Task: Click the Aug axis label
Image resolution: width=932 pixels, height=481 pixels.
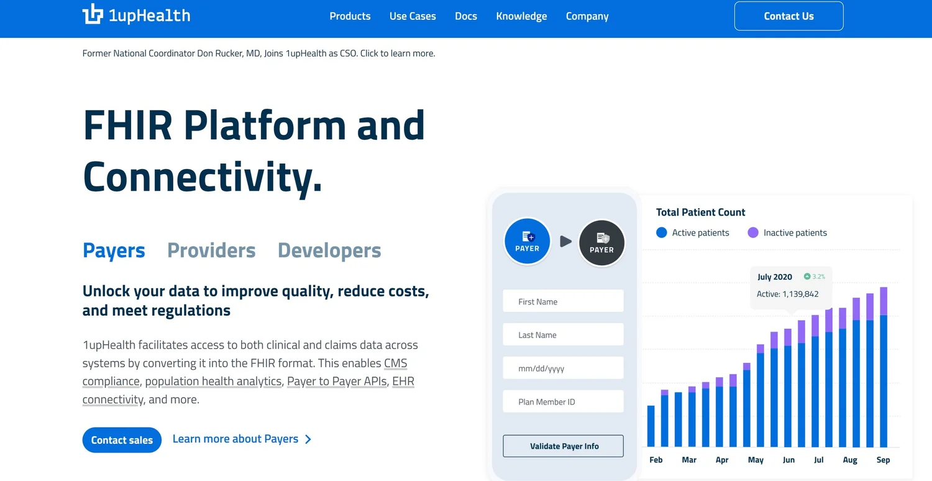Action: [x=850, y=460]
